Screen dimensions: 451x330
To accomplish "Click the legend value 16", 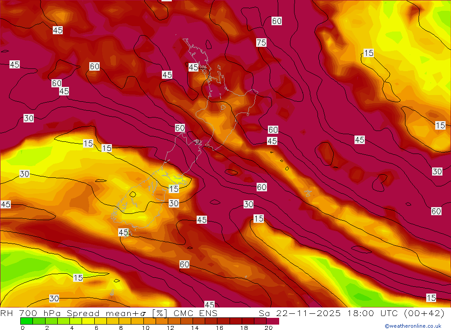I will click(220, 328).
